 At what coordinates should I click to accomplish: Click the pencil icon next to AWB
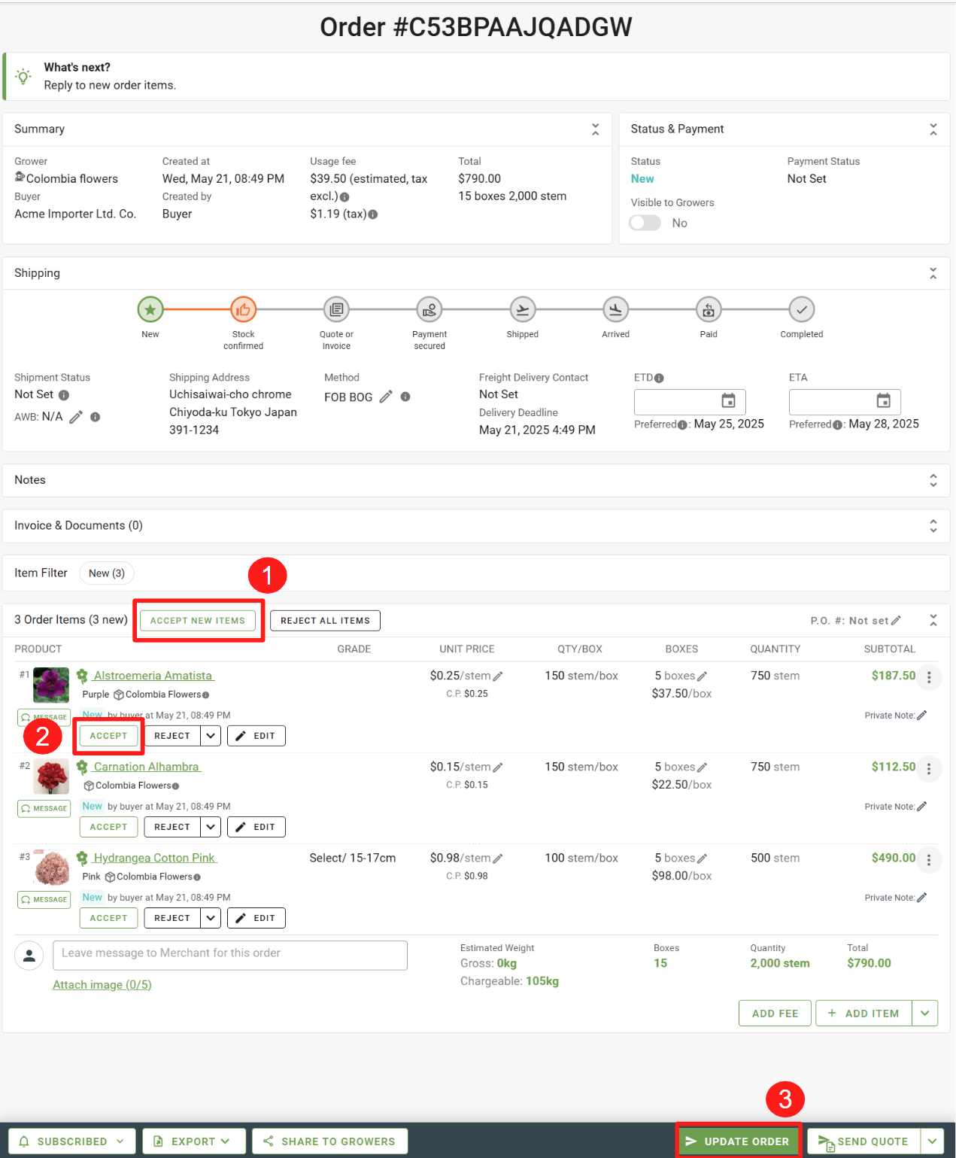pos(76,417)
